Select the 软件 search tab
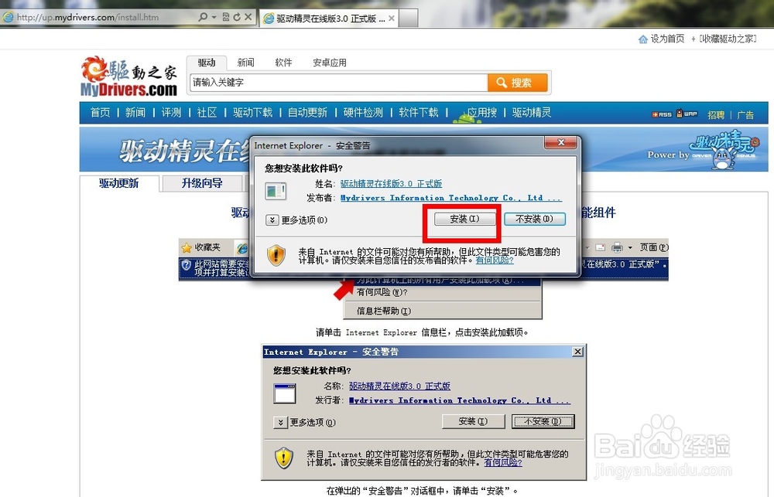The image size is (774, 497). coord(283,63)
